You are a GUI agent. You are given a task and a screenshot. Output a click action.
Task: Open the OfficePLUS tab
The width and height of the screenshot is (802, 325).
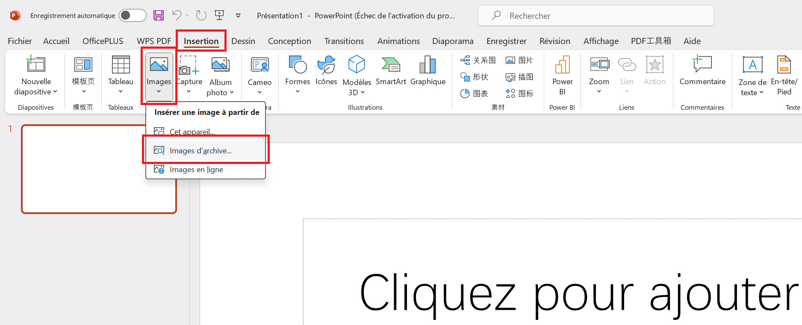[x=103, y=41]
